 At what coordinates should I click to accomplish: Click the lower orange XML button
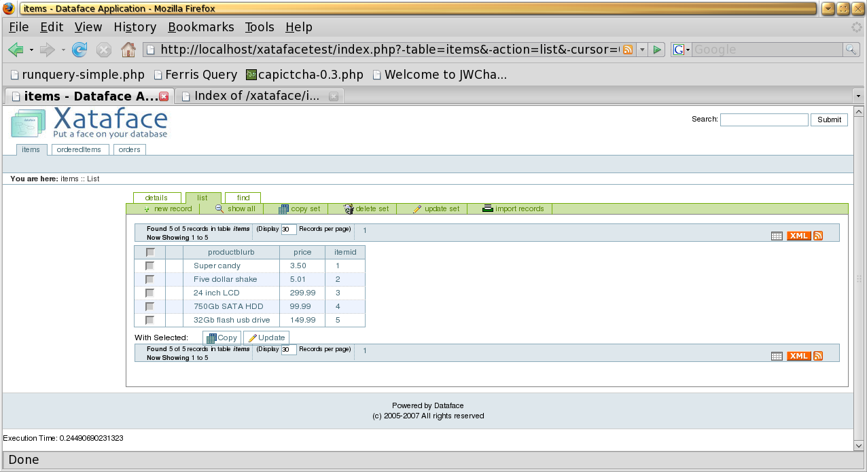point(799,356)
